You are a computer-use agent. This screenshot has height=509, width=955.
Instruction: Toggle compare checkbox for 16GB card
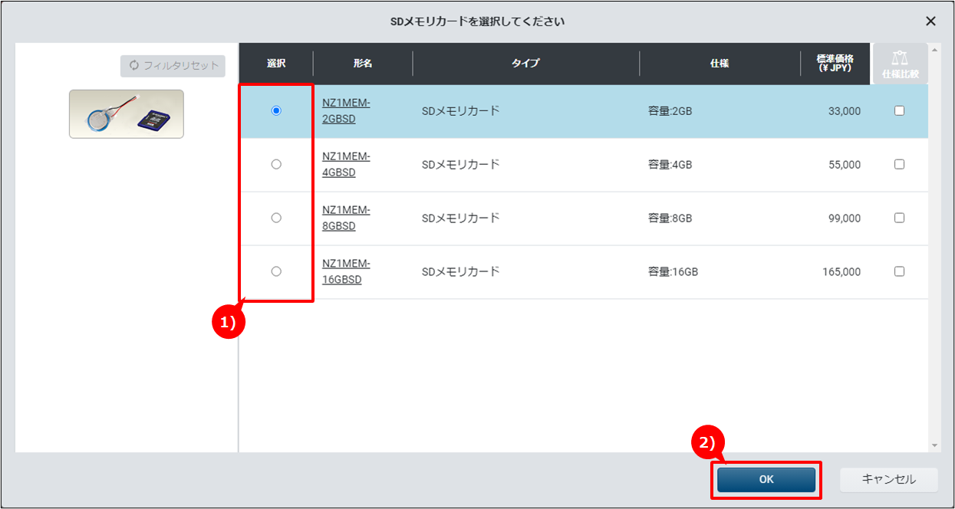click(x=899, y=271)
